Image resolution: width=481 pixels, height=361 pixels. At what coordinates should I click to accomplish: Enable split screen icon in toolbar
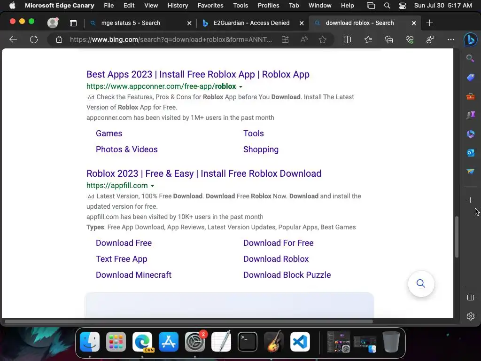347,39
